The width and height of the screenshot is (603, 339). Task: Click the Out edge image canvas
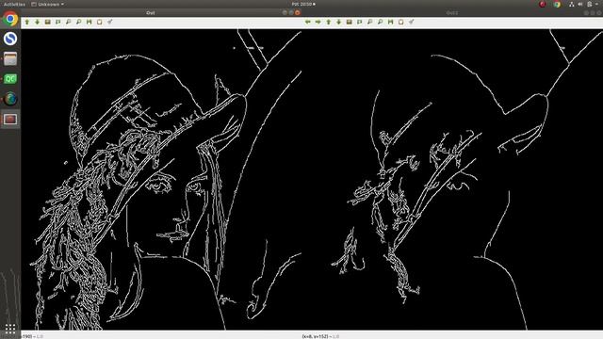161,179
